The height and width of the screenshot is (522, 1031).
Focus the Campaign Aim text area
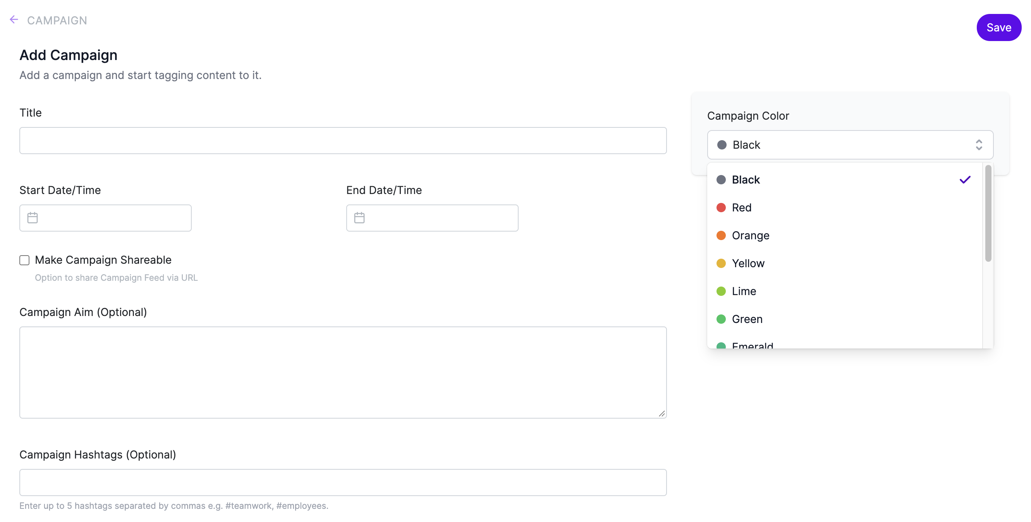(343, 372)
